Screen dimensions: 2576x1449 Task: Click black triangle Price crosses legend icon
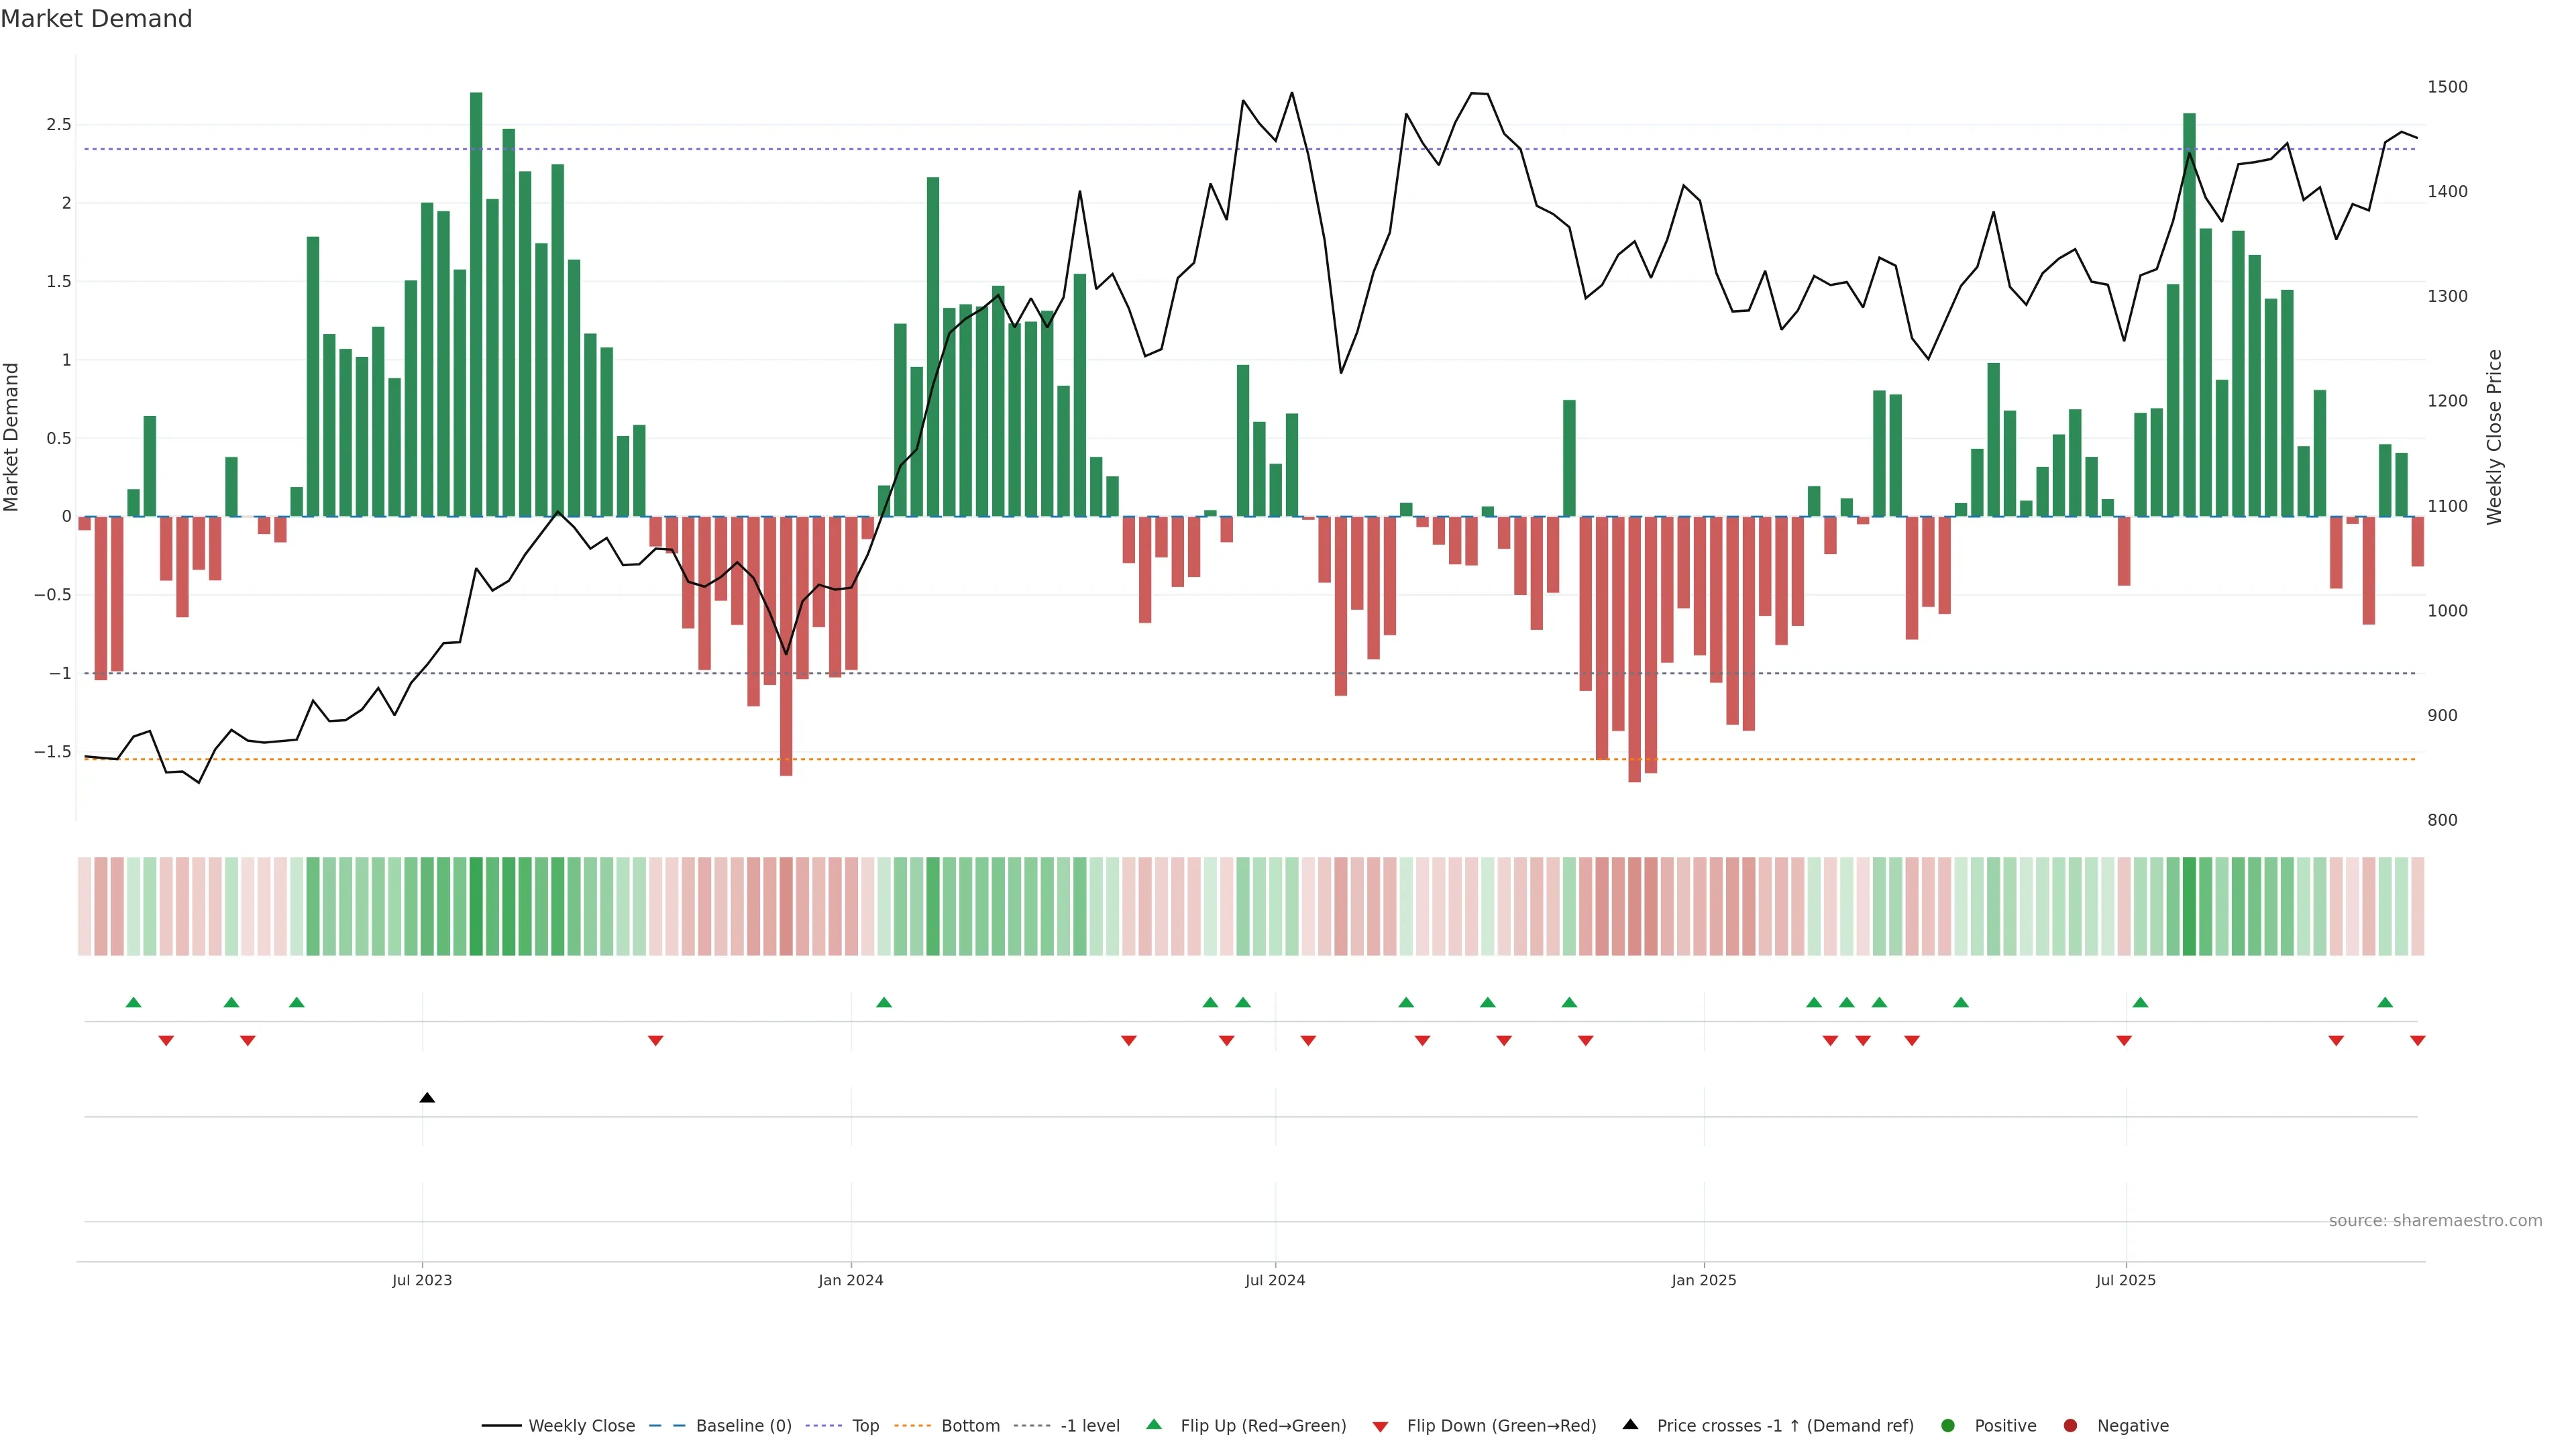tap(1630, 1425)
